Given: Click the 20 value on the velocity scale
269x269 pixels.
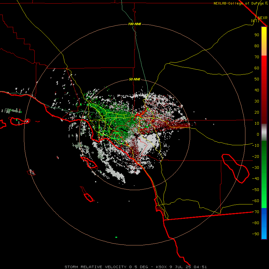Looking at the screenshot, I should coord(257,112).
